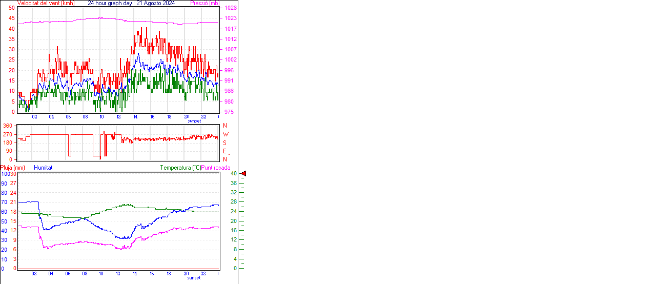Click the 975 pressure axis value
The width and height of the screenshot is (656, 284).
point(229,112)
